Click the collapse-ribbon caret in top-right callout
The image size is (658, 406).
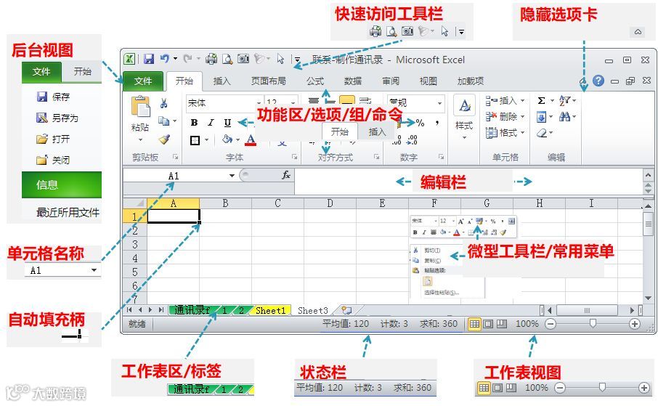point(638,32)
